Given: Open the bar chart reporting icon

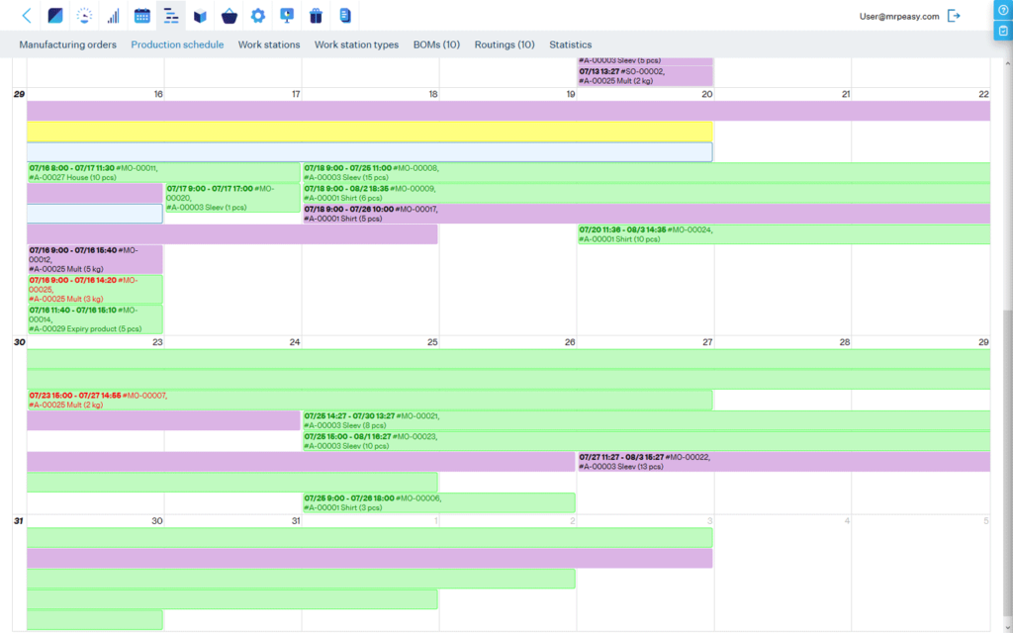Looking at the screenshot, I should pos(112,15).
